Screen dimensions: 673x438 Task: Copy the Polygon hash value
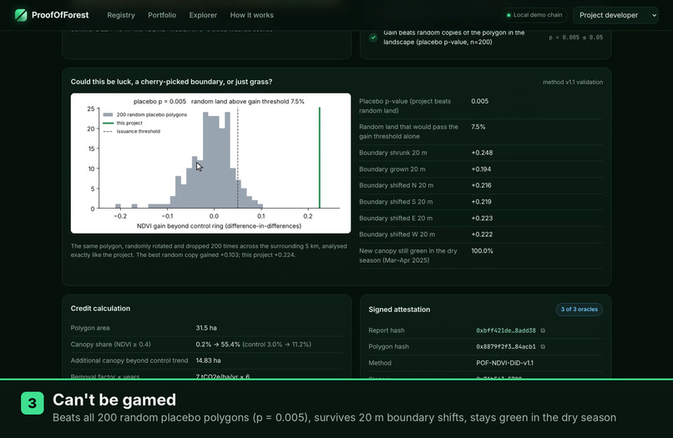tap(543, 346)
